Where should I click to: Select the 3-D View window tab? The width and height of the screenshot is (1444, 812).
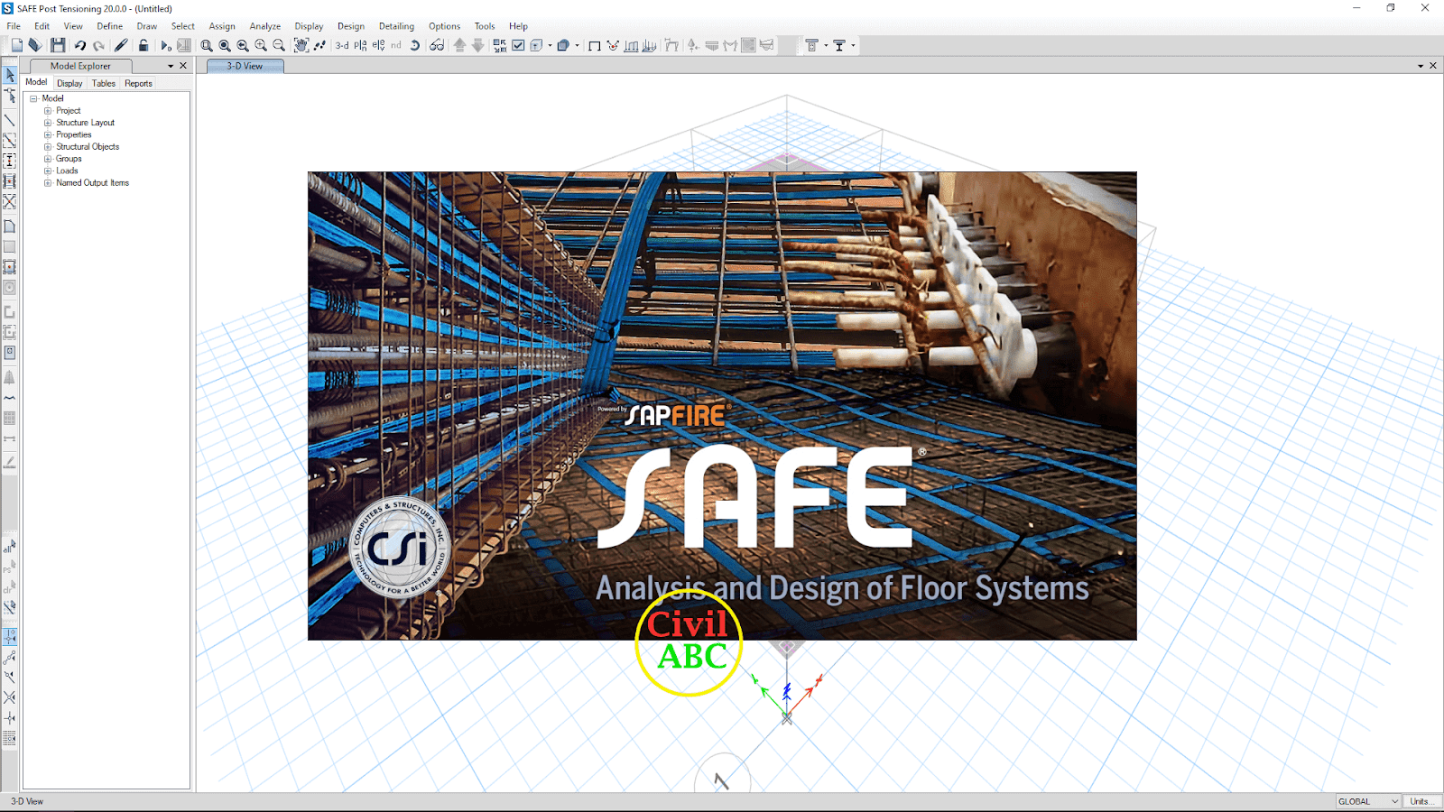click(245, 66)
